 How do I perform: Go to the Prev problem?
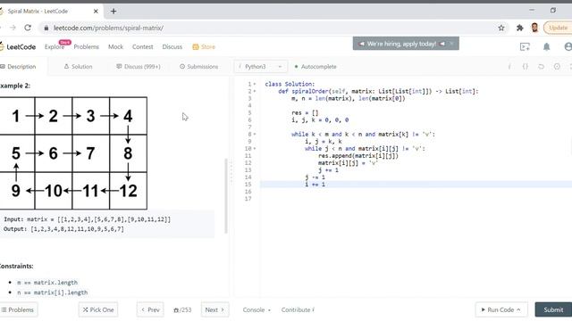pos(150,309)
